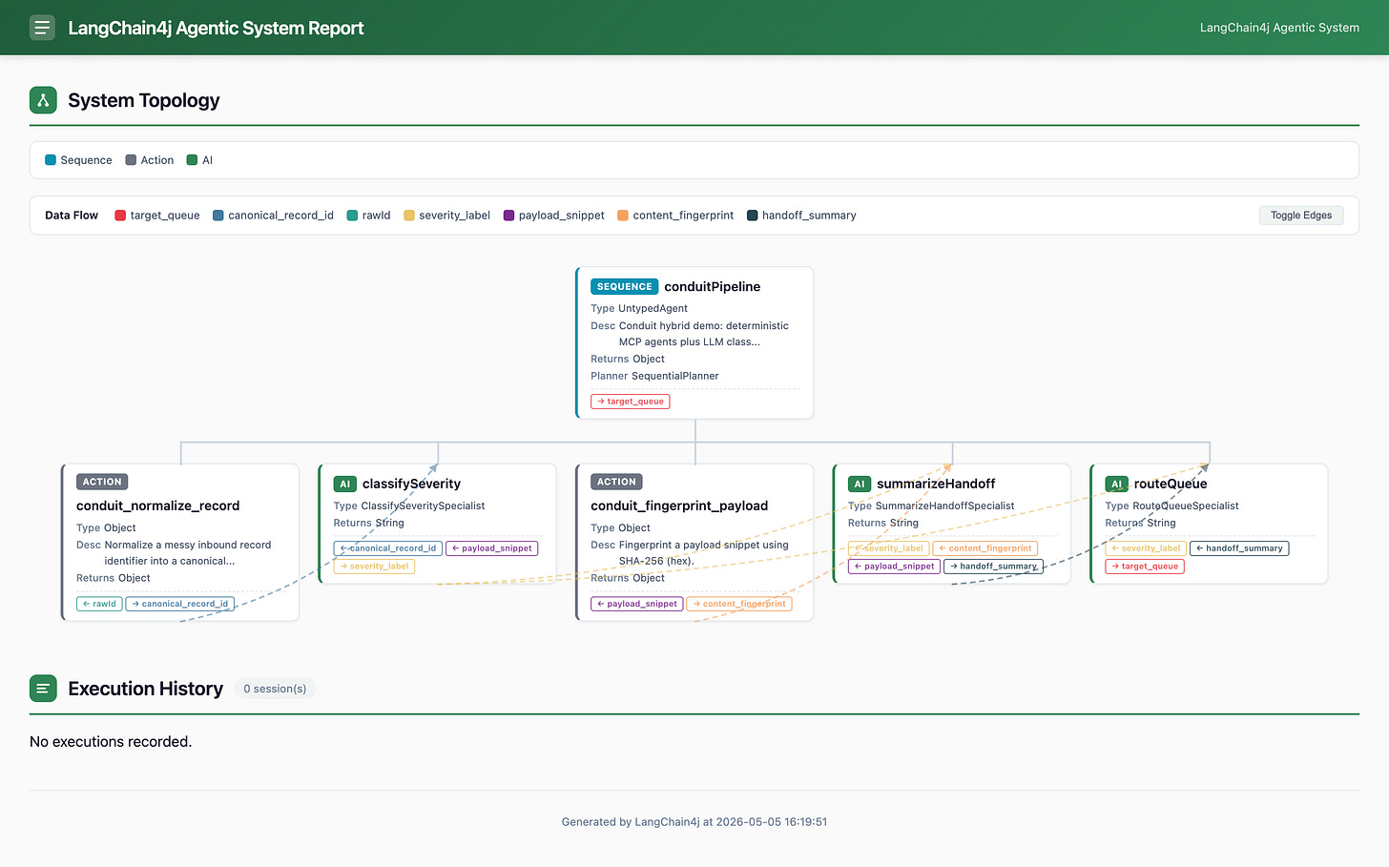The height and width of the screenshot is (867, 1389).
Task: Click the "No executions recorded." message
Action: 111,742
